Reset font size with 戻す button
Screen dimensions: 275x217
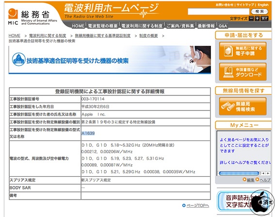tap(264, 18)
